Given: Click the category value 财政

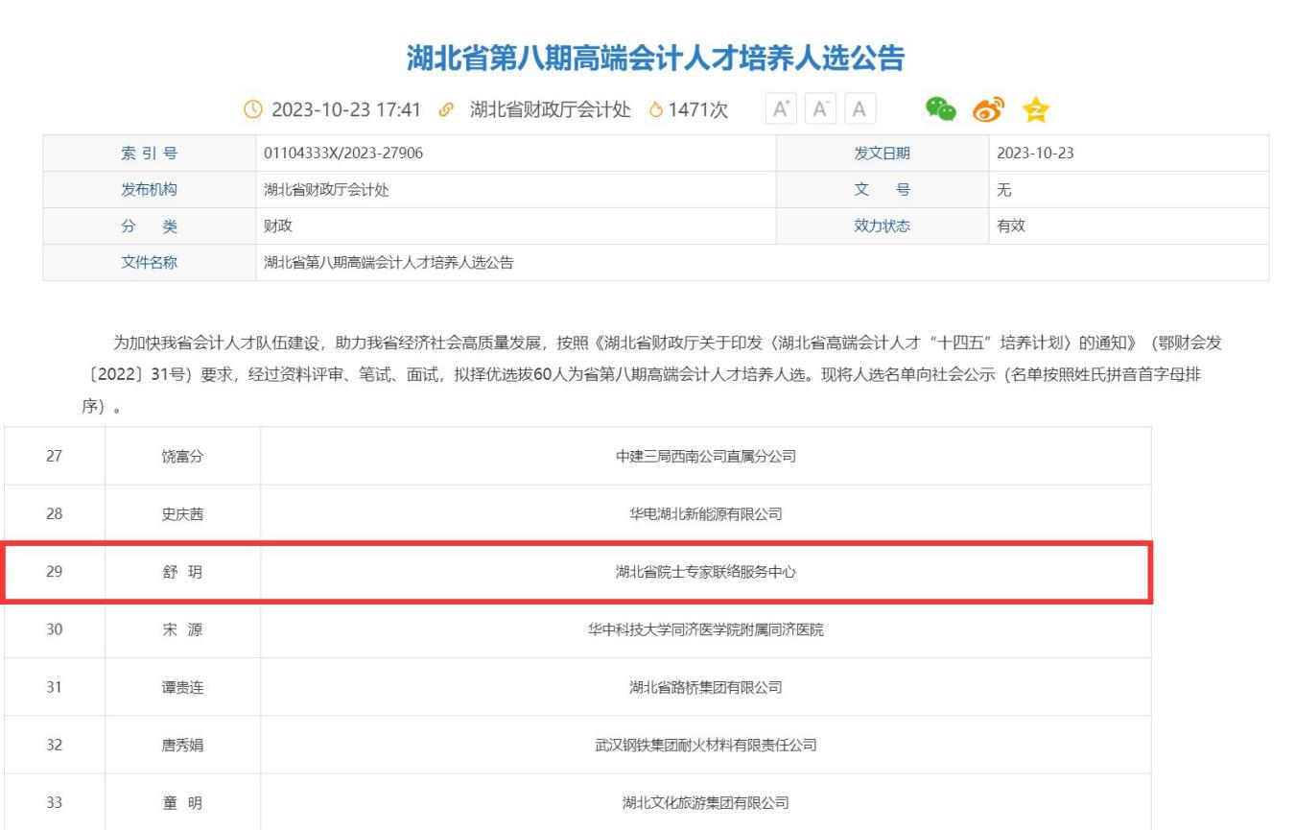Looking at the screenshot, I should (277, 226).
